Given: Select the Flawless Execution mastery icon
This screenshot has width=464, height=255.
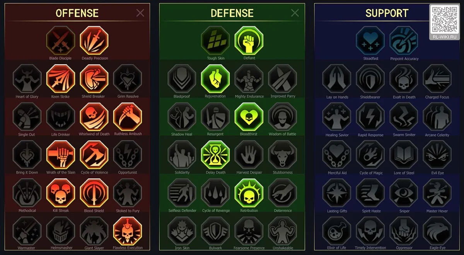Looking at the screenshot, I should tap(128, 231).
